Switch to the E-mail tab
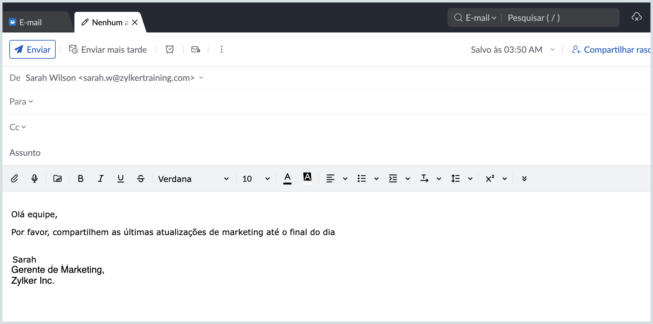The image size is (653, 324). click(30, 22)
